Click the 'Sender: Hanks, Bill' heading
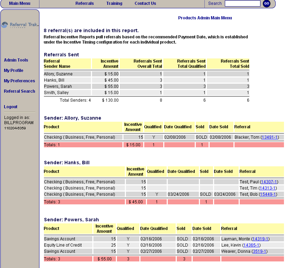Image resolution: width=294 pixels, height=268 pixels. tap(66, 163)
